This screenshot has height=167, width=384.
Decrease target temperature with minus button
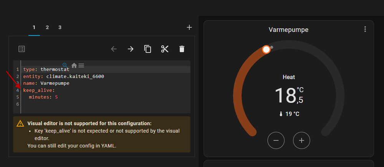pyautogui.click(x=276, y=141)
